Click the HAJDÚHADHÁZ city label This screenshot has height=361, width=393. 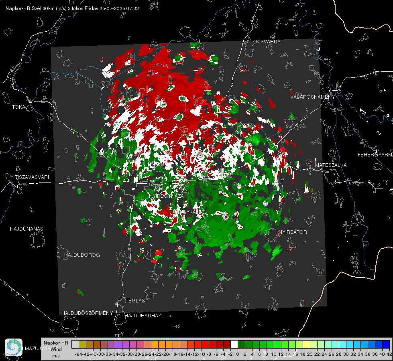point(143,316)
